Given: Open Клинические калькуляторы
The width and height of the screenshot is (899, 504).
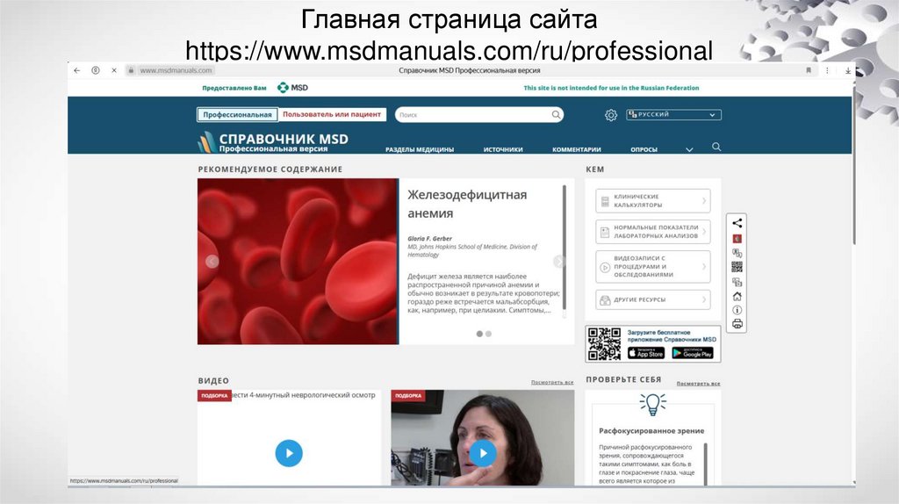Looking at the screenshot, I should pos(653,201).
